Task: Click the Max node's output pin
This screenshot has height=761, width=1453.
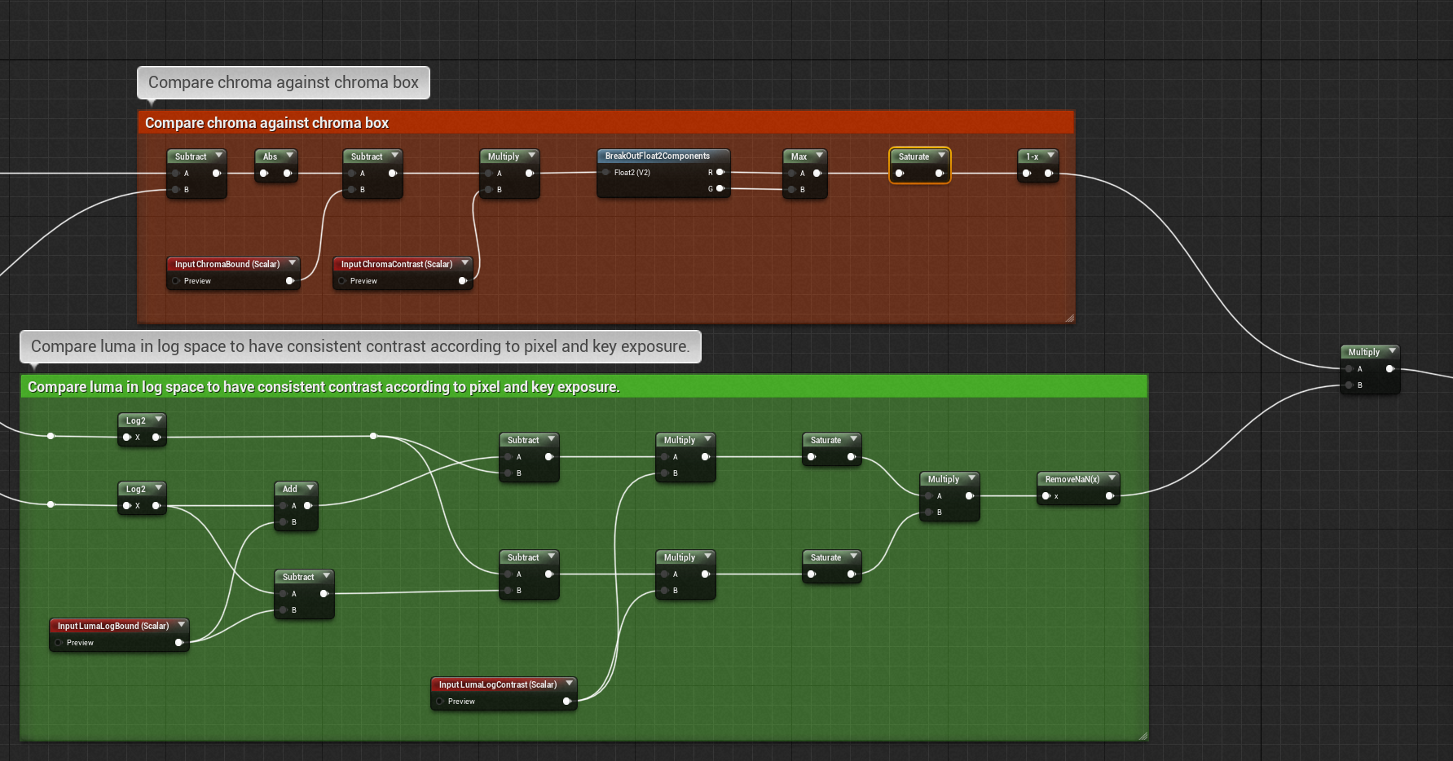Action: tap(817, 174)
